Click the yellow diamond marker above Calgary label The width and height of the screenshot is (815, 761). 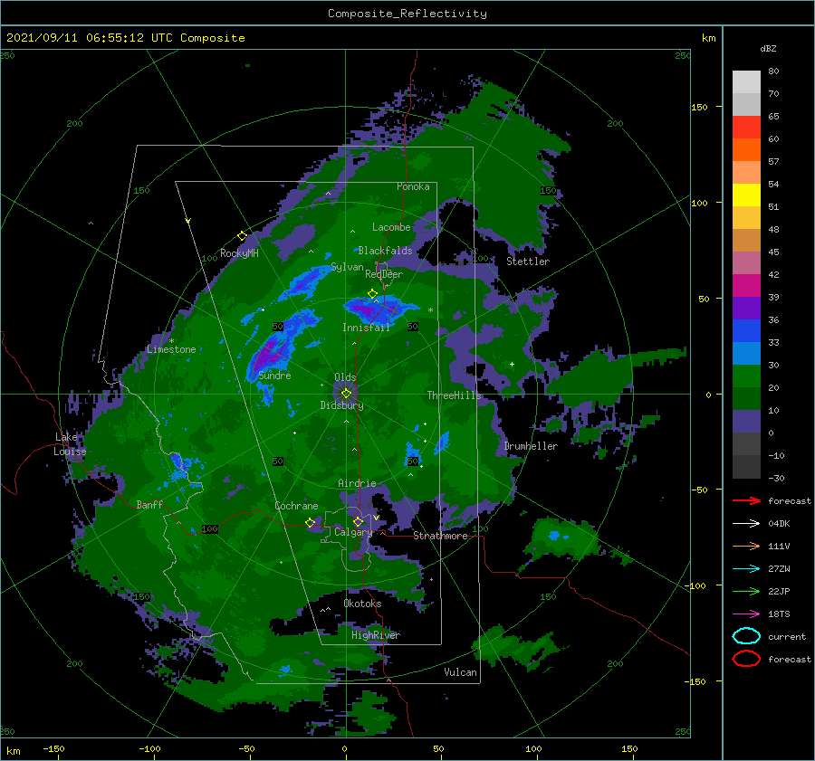[358, 521]
